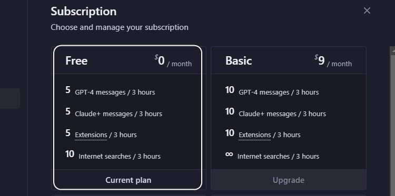Select the Basic plan heading
This screenshot has height=196, width=395.
coord(239,61)
